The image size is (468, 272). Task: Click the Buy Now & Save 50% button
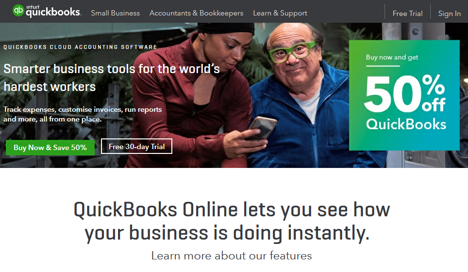(x=50, y=148)
